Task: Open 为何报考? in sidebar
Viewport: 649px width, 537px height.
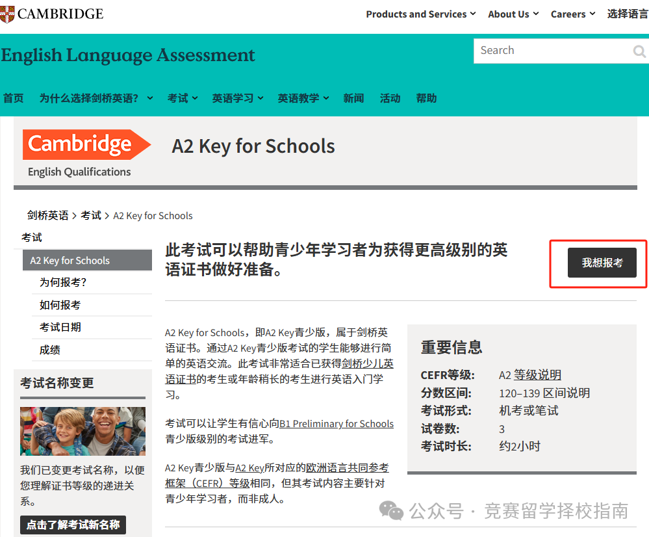Action: click(x=63, y=283)
